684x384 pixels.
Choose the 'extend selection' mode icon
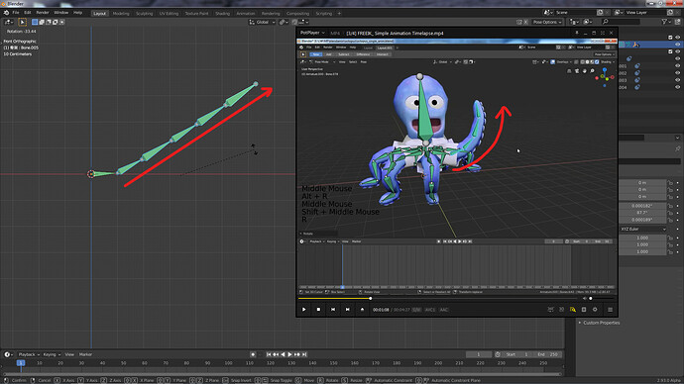click(42, 22)
